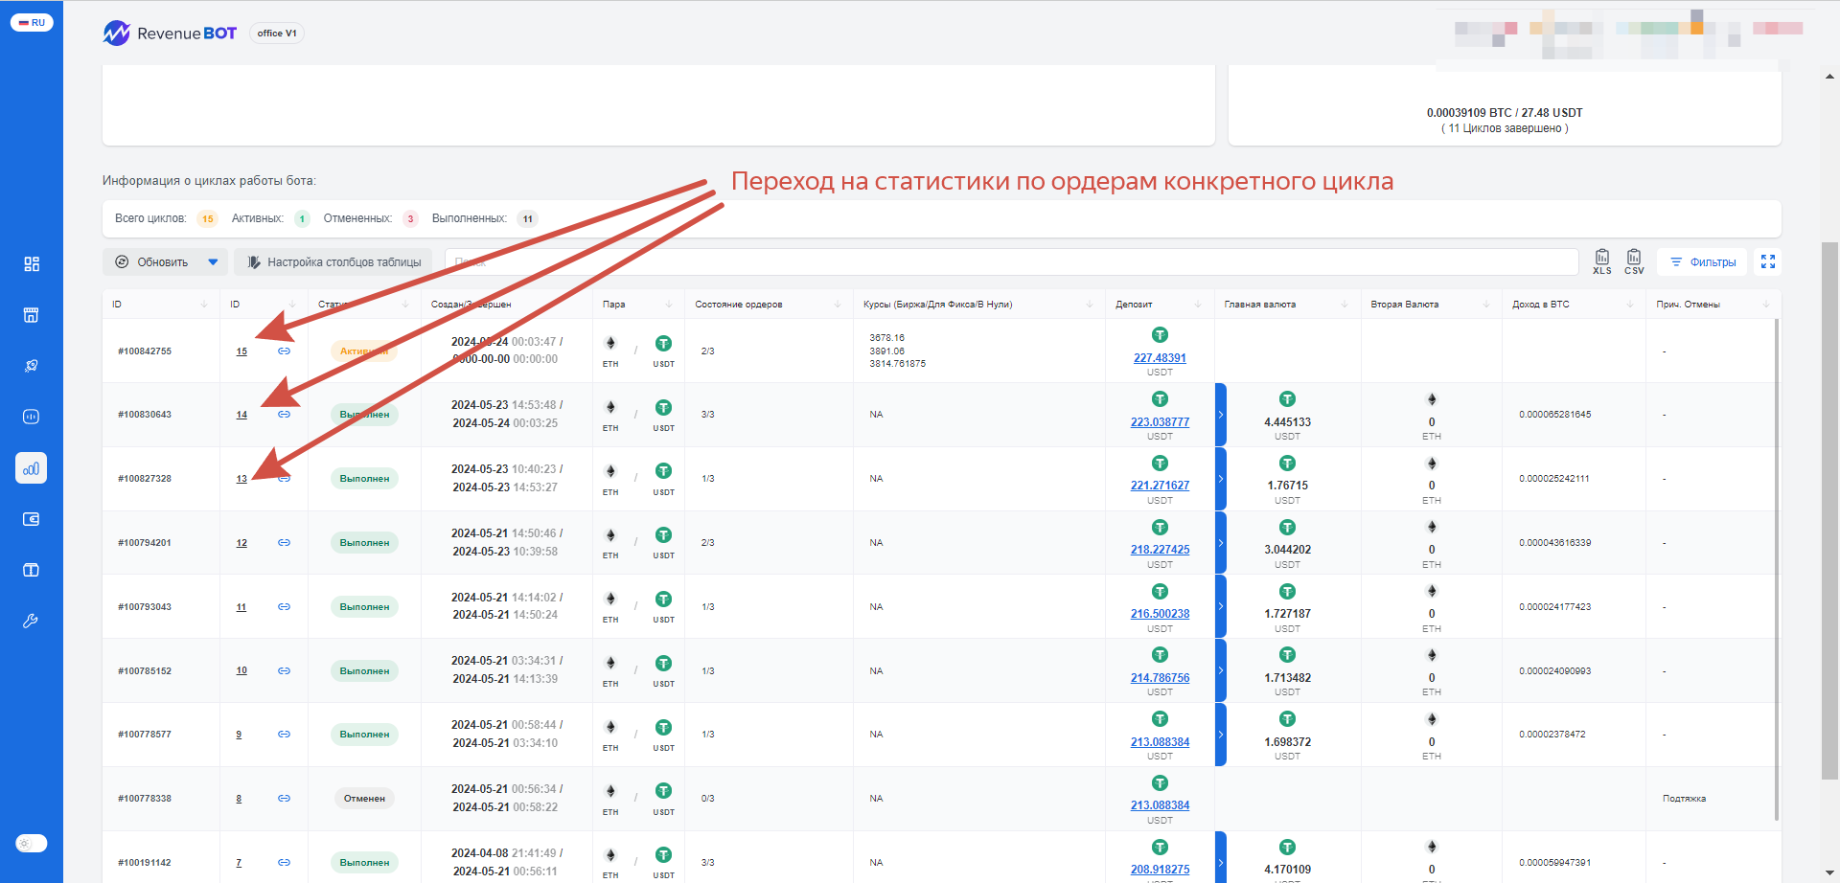Filter by Всего циклов count 15
Image resolution: width=1840 pixels, height=883 pixels.
207,219
